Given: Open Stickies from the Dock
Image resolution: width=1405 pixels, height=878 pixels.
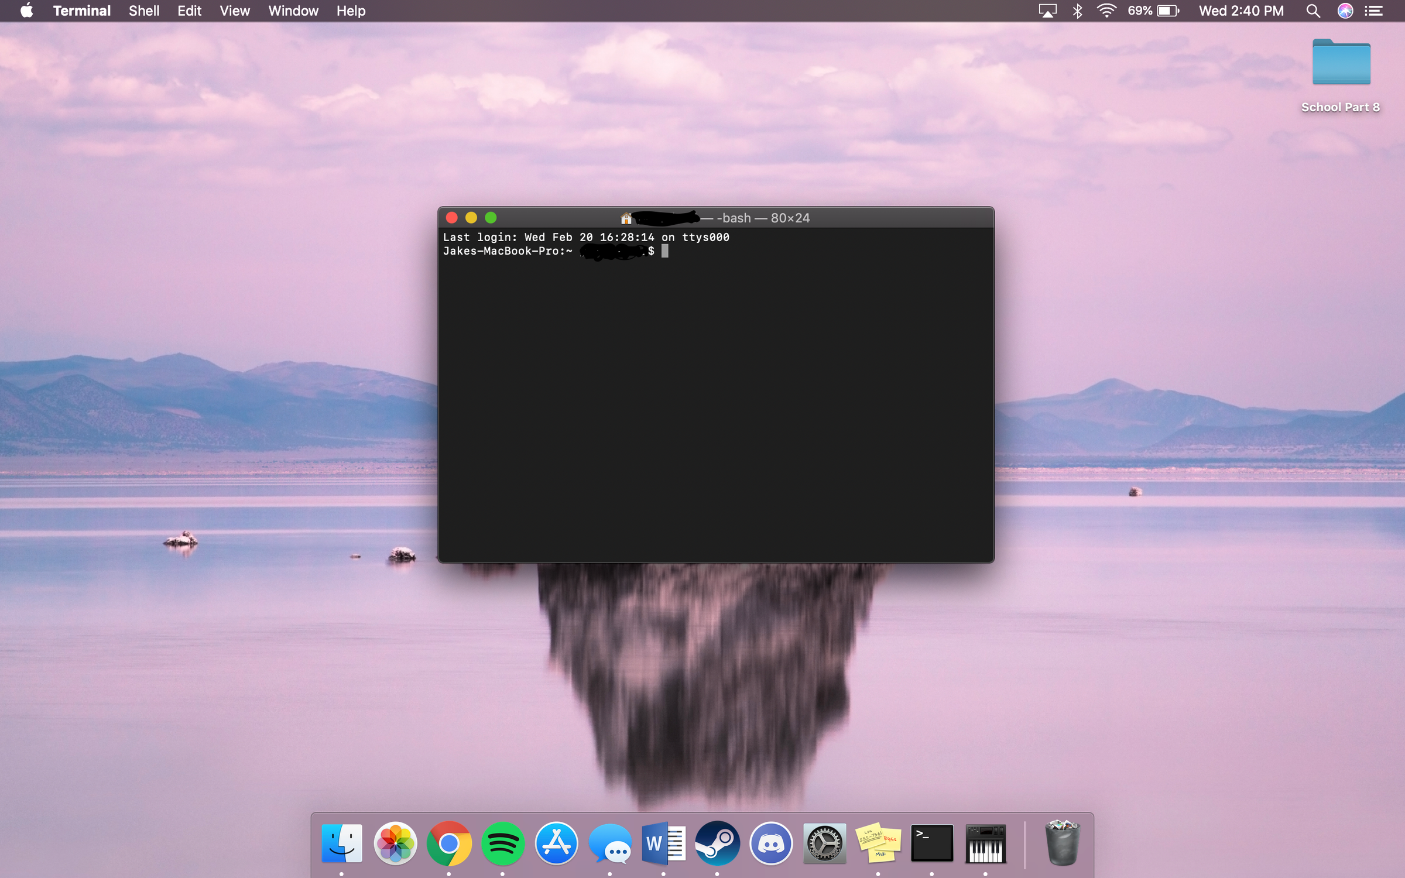Looking at the screenshot, I should (878, 843).
